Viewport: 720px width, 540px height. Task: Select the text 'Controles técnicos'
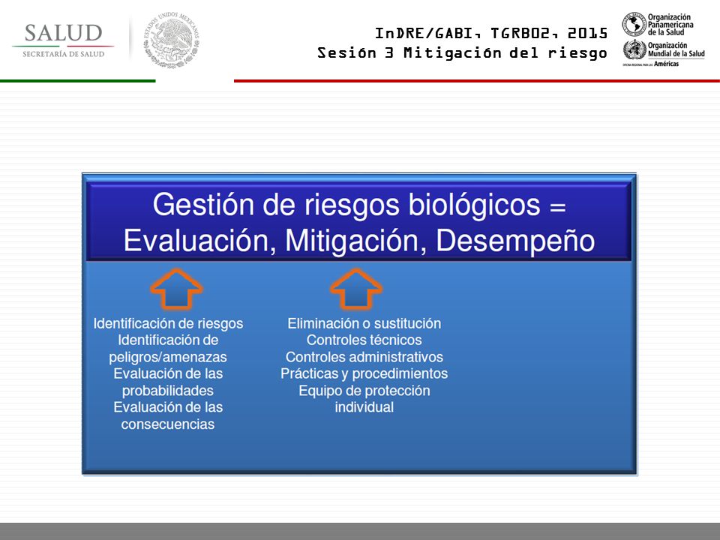(364, 340)
